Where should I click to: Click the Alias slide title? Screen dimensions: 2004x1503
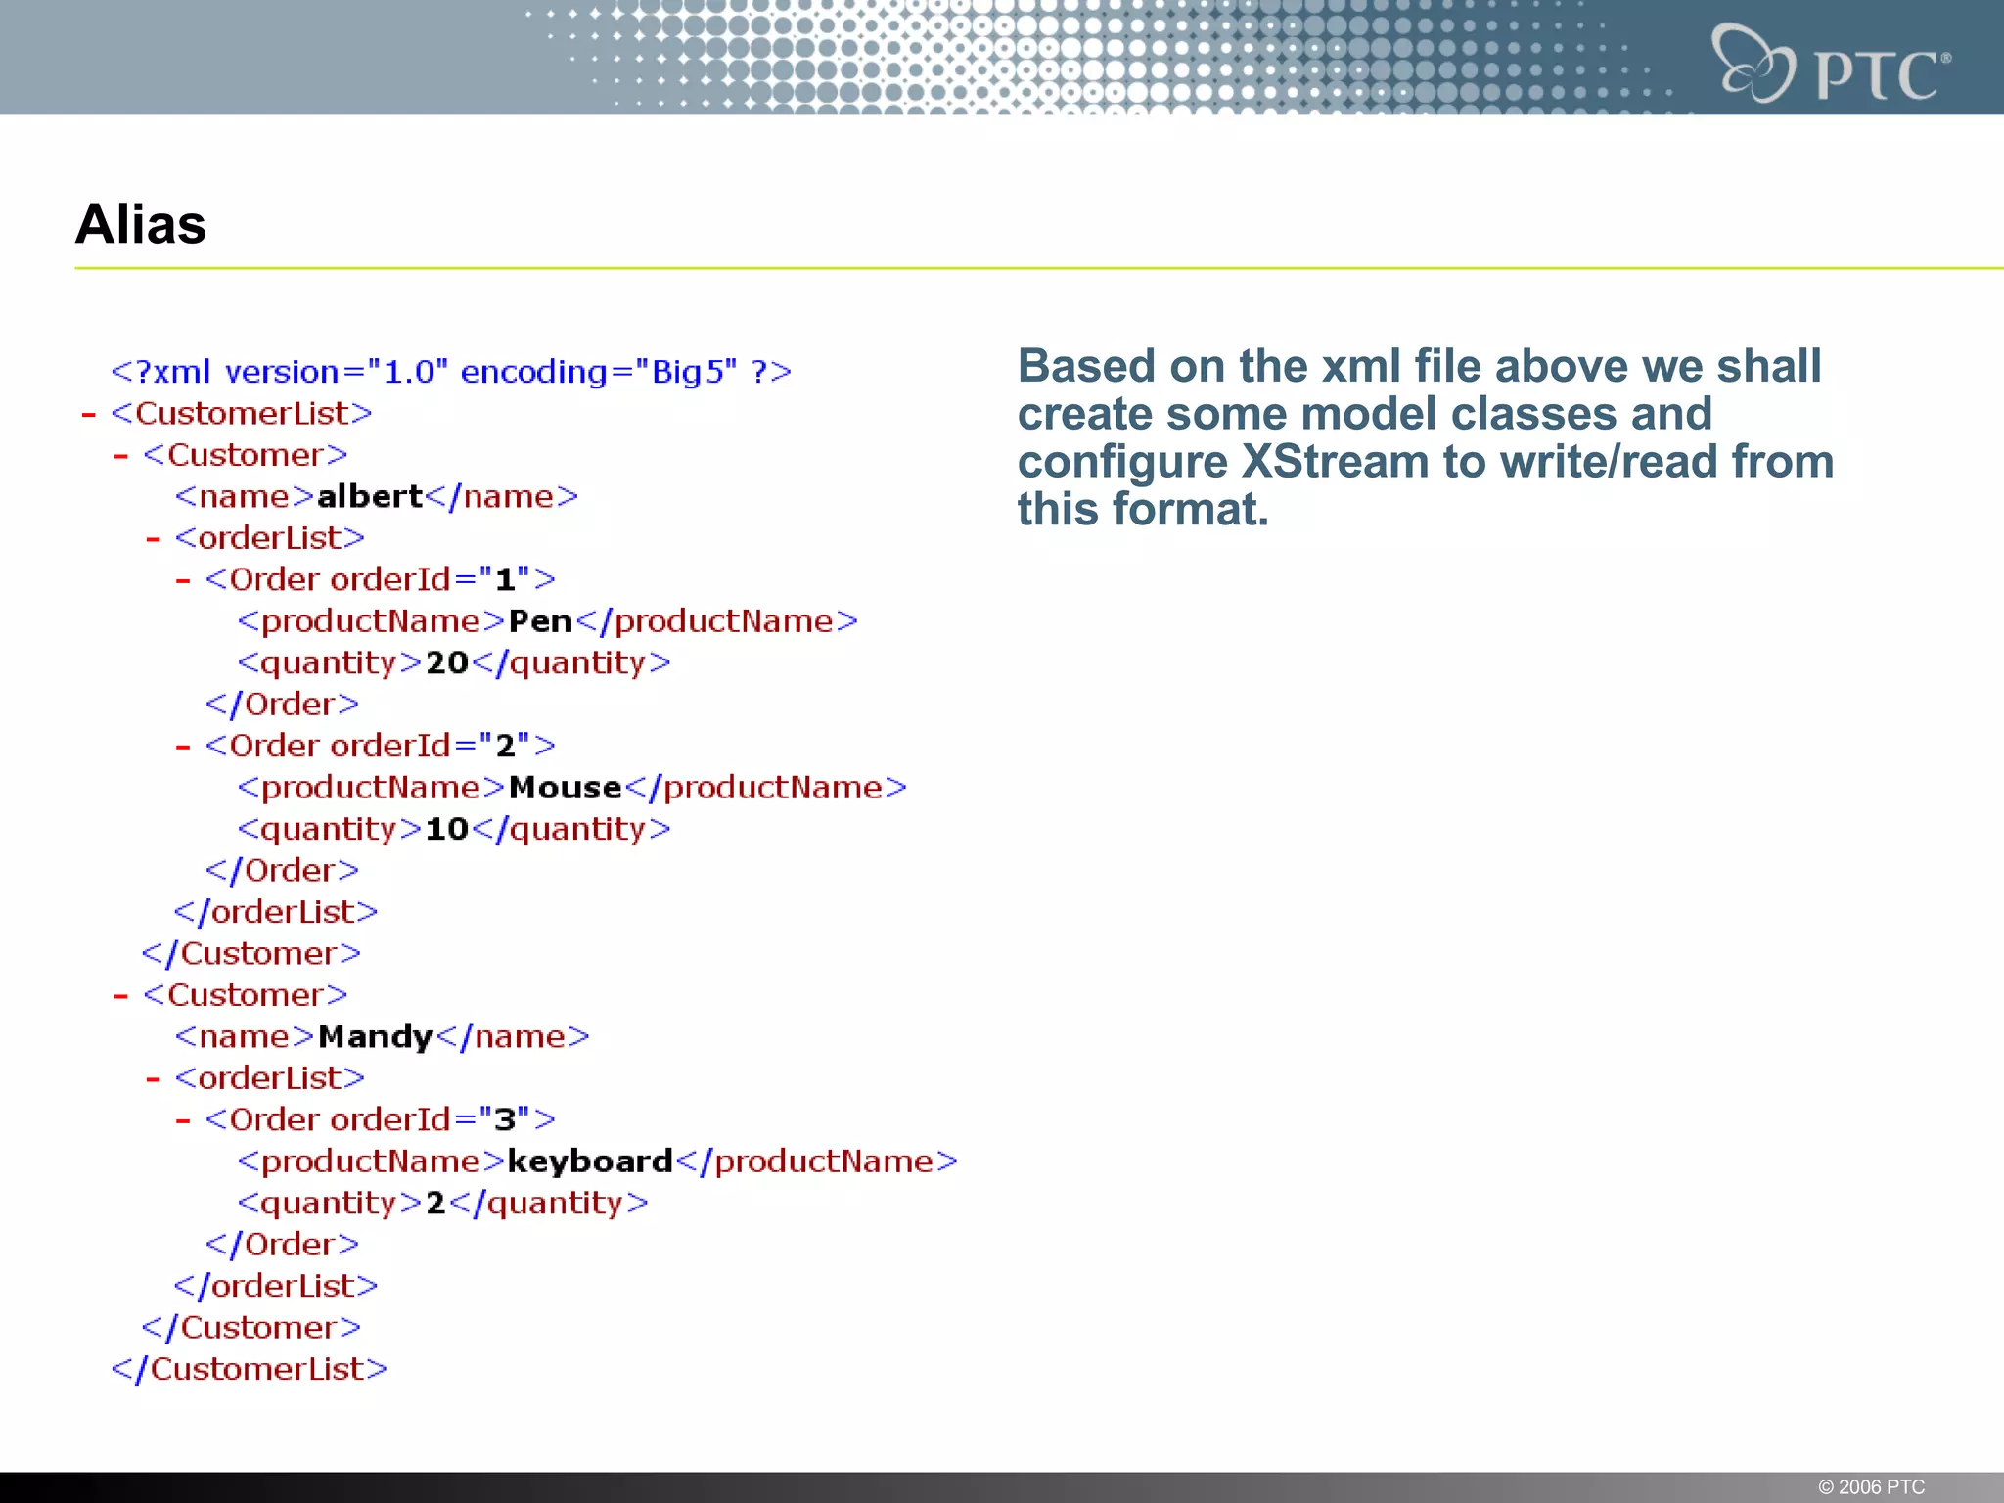141,224
